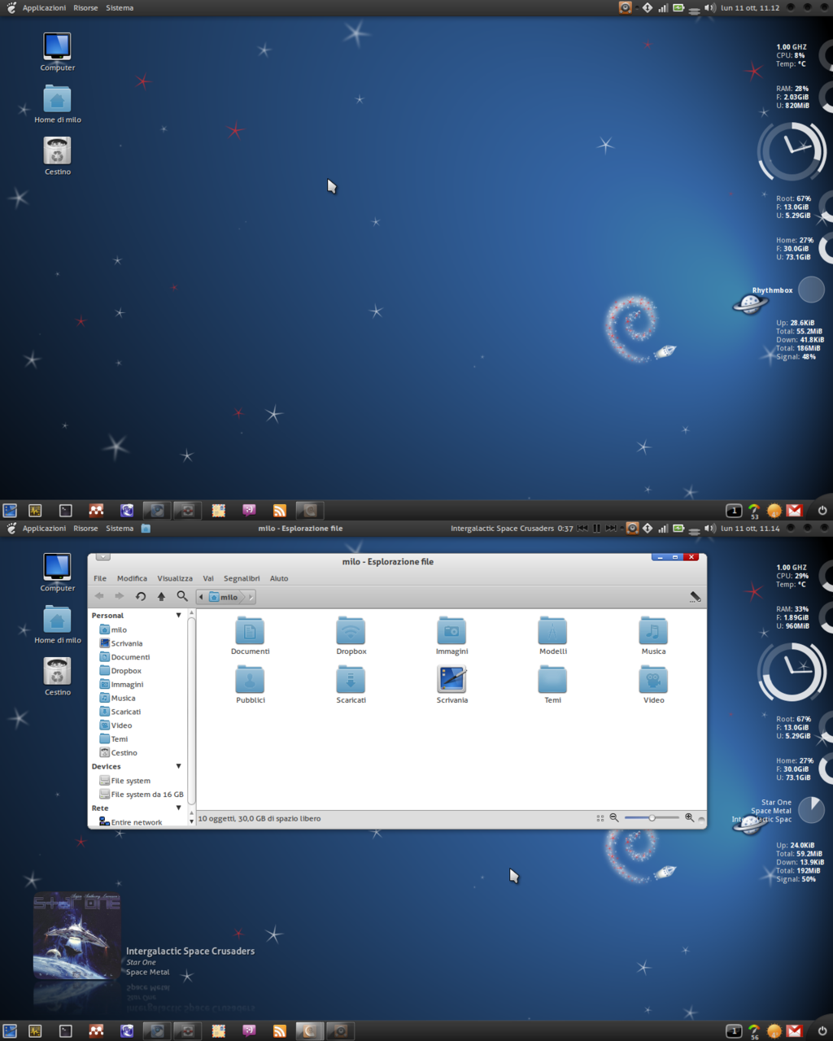Open the Modifica menu
Image resolution: width=833 pixels, height=1041 pixels.
point(132,578)
